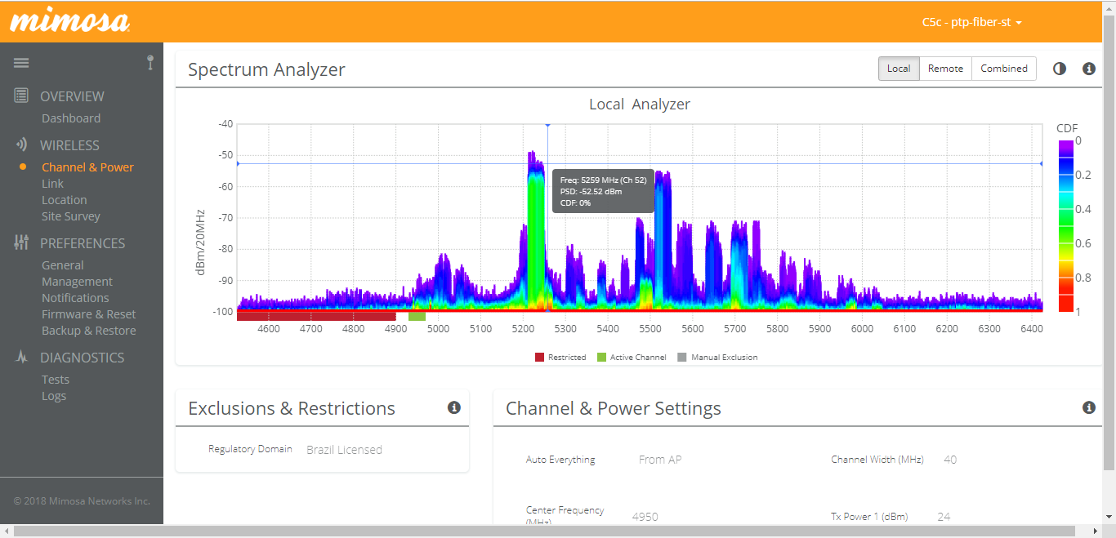Image resolution: width=1116 pixels, height=538 pixels.
Task: Click the 2018 Mimosa Networks copyright text
Action: coord(82,501)
